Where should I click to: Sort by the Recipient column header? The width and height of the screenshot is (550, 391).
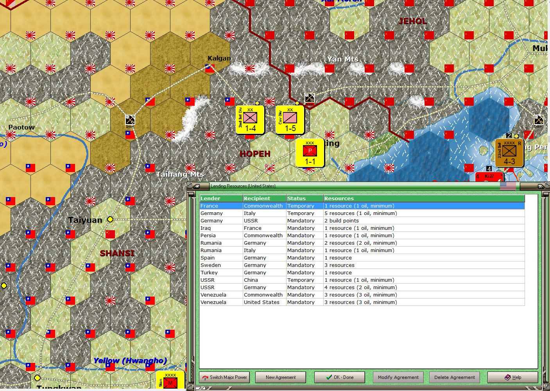265,198
